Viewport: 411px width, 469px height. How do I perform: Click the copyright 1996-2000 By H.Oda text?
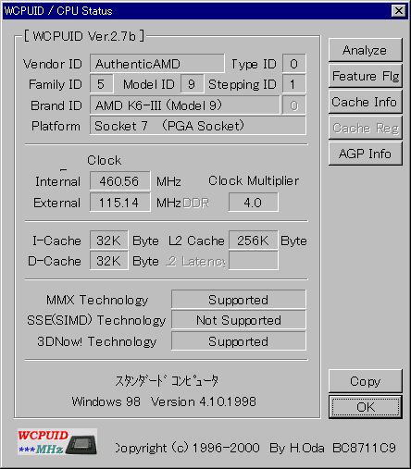(219, 448)
